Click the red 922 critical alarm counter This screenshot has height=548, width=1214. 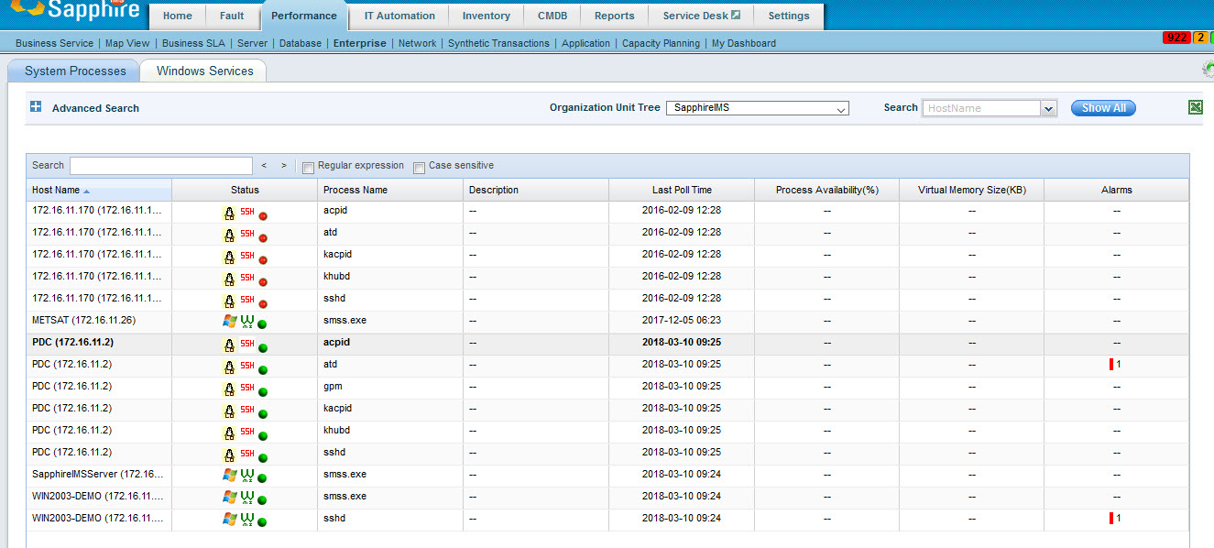[1176, 38]
